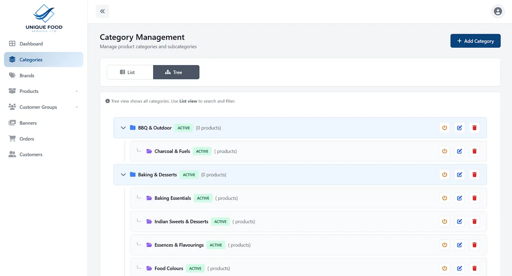Delete the BBQ & Outdoor category

474,128
